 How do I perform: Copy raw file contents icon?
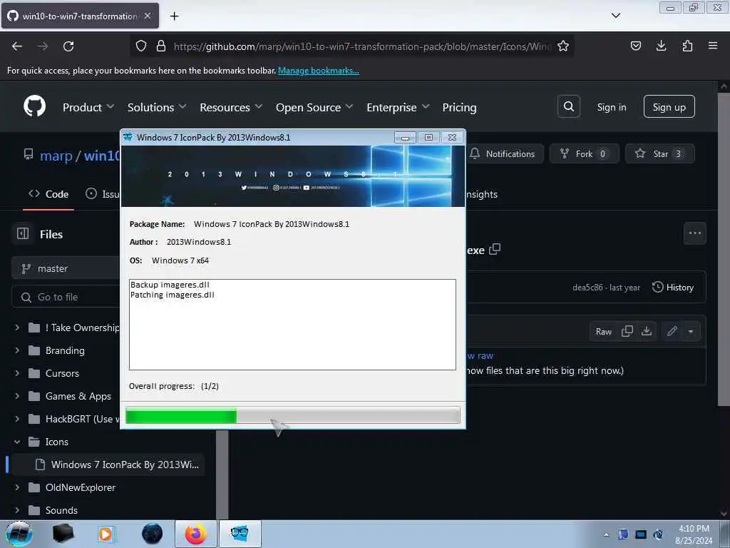627,331
